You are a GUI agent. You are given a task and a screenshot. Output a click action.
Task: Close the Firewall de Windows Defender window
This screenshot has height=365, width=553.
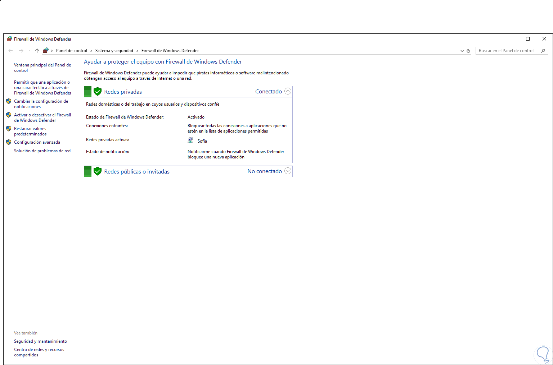544,39
